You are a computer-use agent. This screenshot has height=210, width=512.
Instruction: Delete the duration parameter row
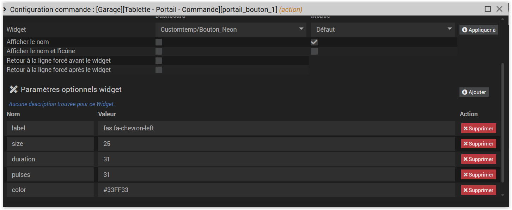click(x=478, y=159)
